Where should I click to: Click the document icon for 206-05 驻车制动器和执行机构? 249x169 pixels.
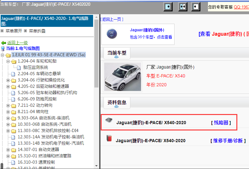tap(13, 93)
